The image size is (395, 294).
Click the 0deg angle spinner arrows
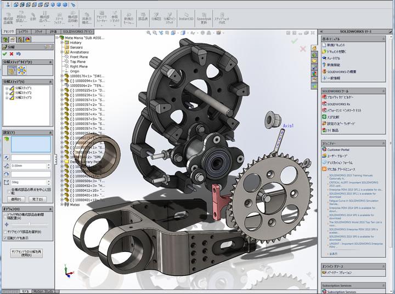point(49,182)
